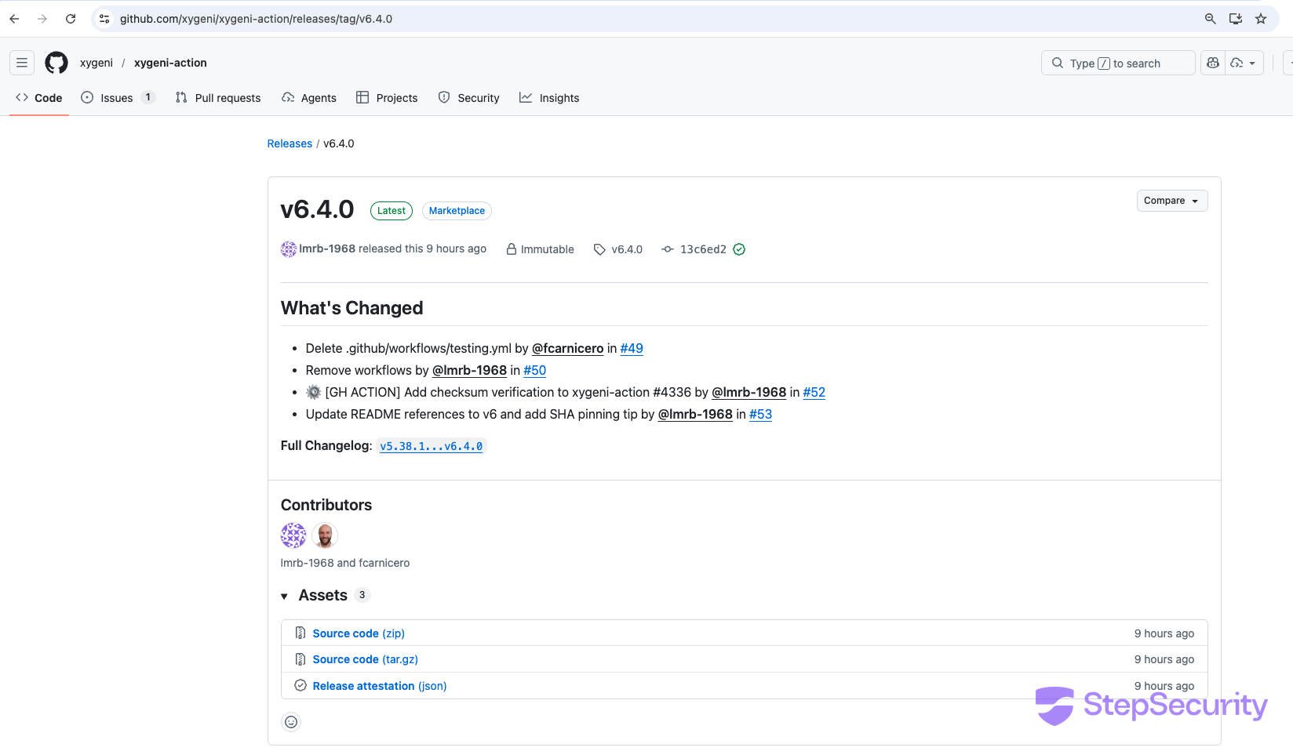Download Source code (tar.gz)
The height and width of the screenshot is (751, 1293).
click(x=366, y=659)
